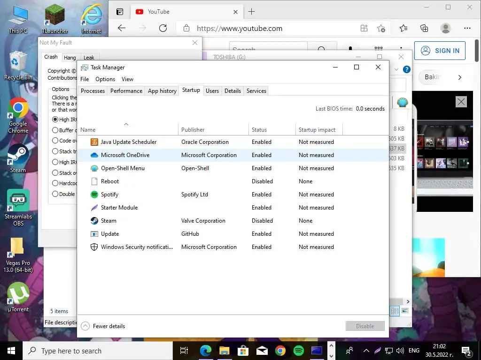The width and height of the screenshot is (481, 360).
Task: Open µTorrent desktop shortcut
Action: (18, 297)
